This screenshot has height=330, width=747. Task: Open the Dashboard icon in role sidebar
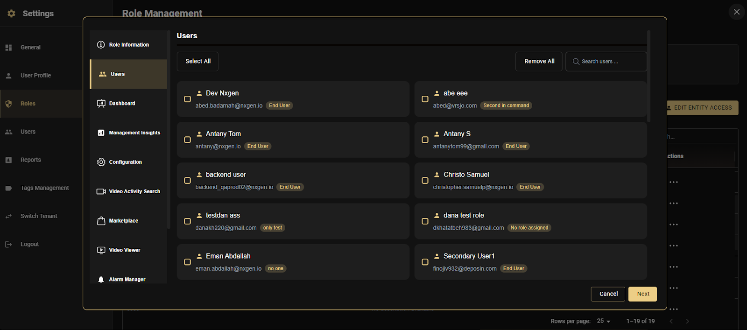[101, 104]
